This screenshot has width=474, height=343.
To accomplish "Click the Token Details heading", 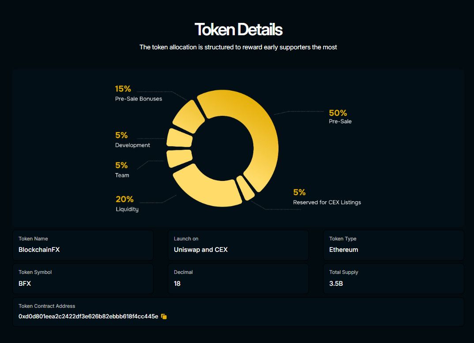I will (238, 30).
